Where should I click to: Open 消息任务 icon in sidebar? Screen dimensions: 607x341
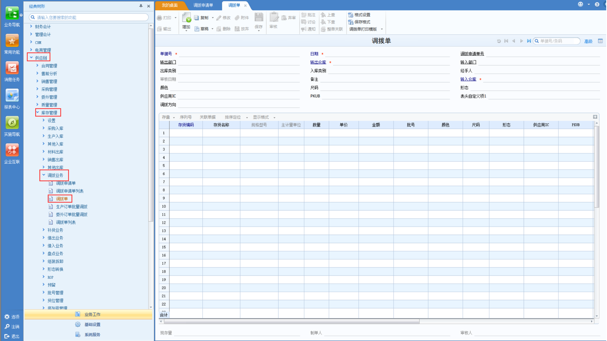click(x=12, y=72)
